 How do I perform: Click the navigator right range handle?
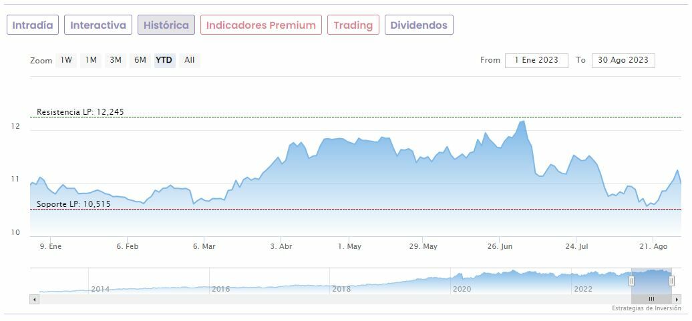coord(672,281)
